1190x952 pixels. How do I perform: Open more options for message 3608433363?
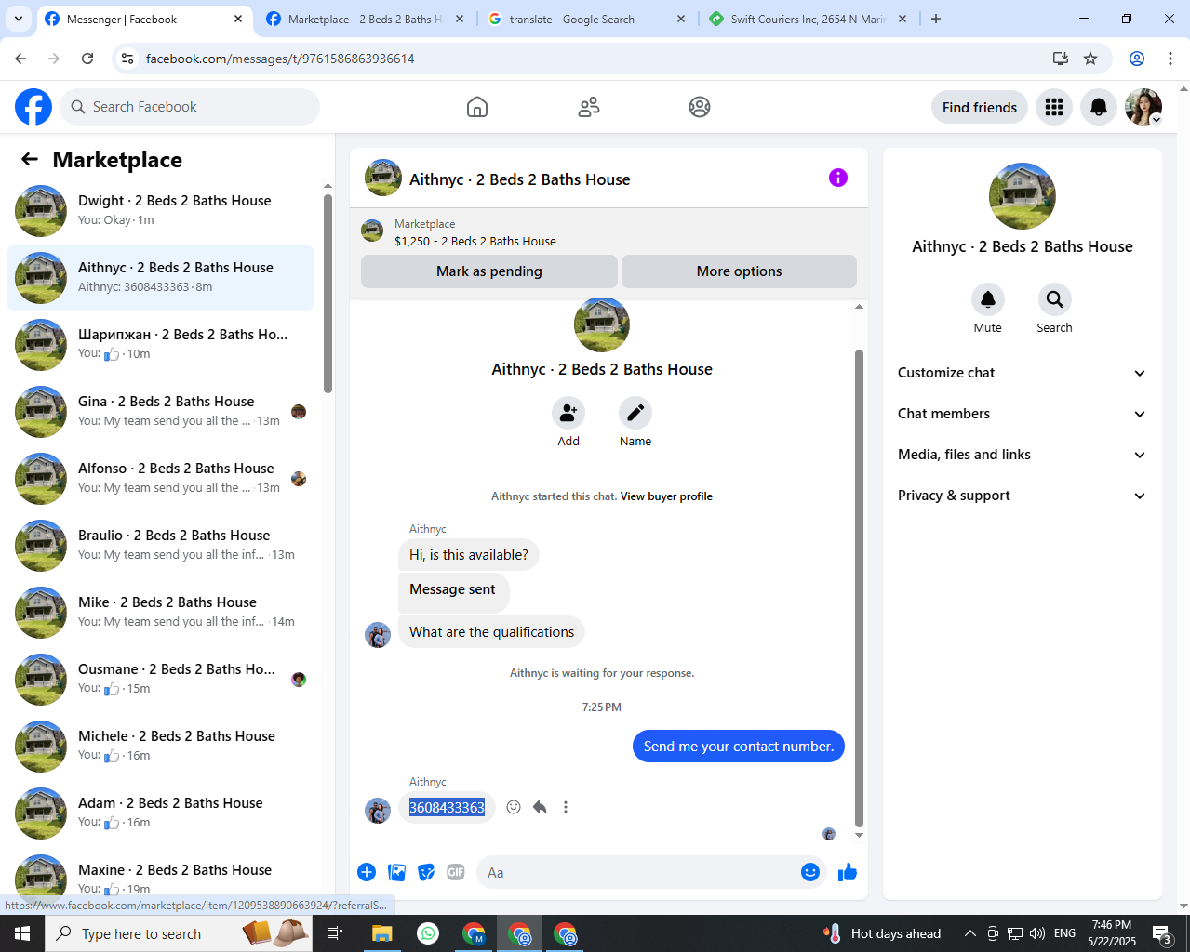566,807
